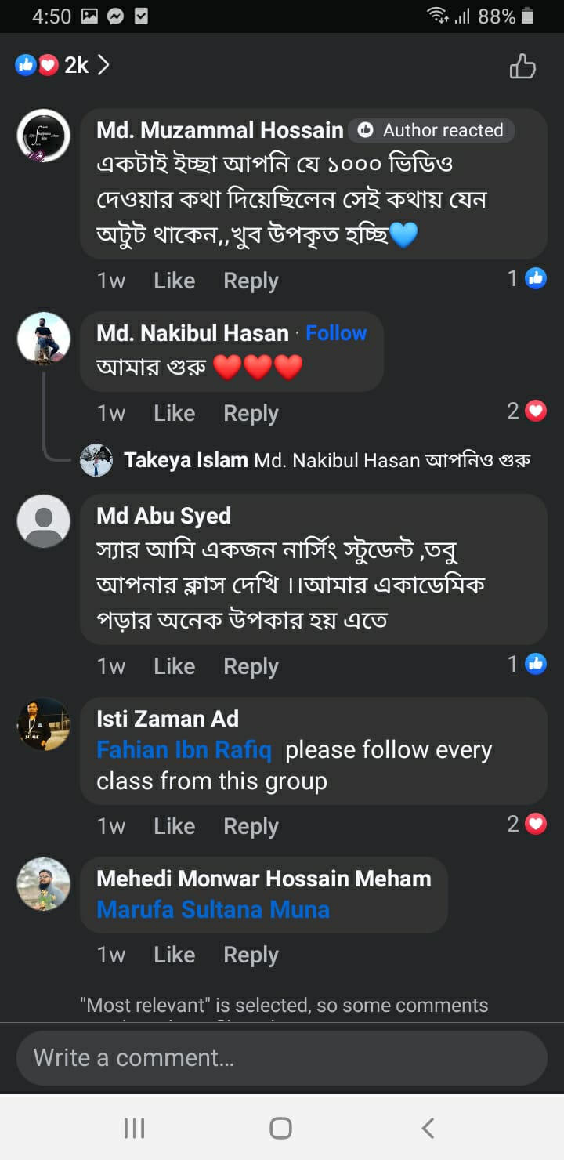
Task: Tap the Write a comment field
Action: coord(282,1058)
